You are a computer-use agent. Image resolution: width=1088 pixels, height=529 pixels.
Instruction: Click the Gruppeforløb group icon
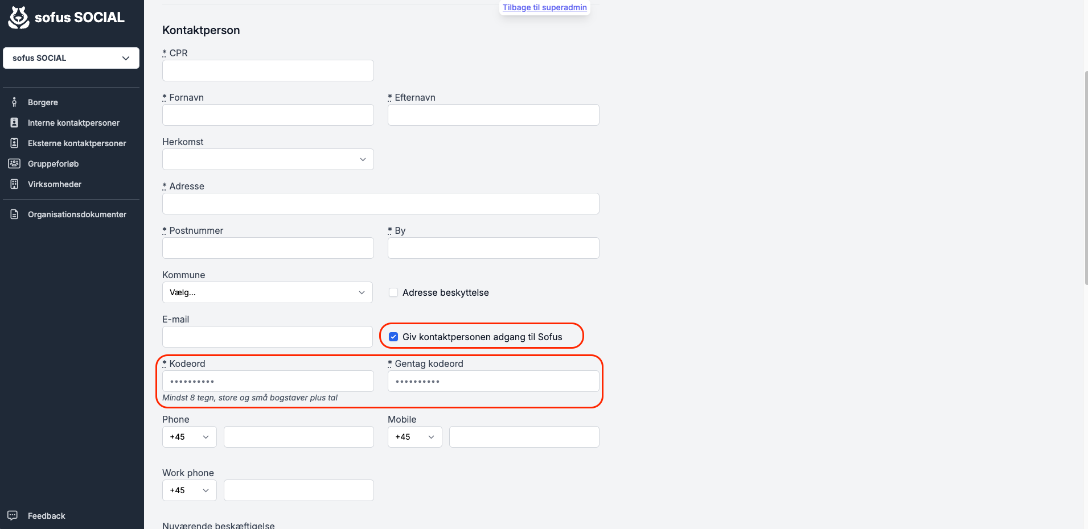[x=14, y=164]
